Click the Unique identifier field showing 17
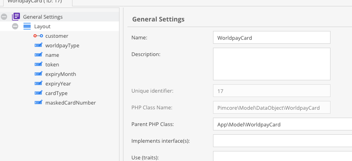 coord(272,91)
